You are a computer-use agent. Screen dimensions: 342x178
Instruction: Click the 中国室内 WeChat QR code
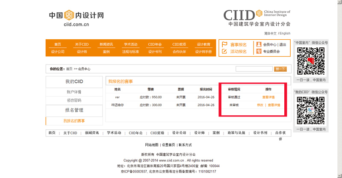(311, 61)
